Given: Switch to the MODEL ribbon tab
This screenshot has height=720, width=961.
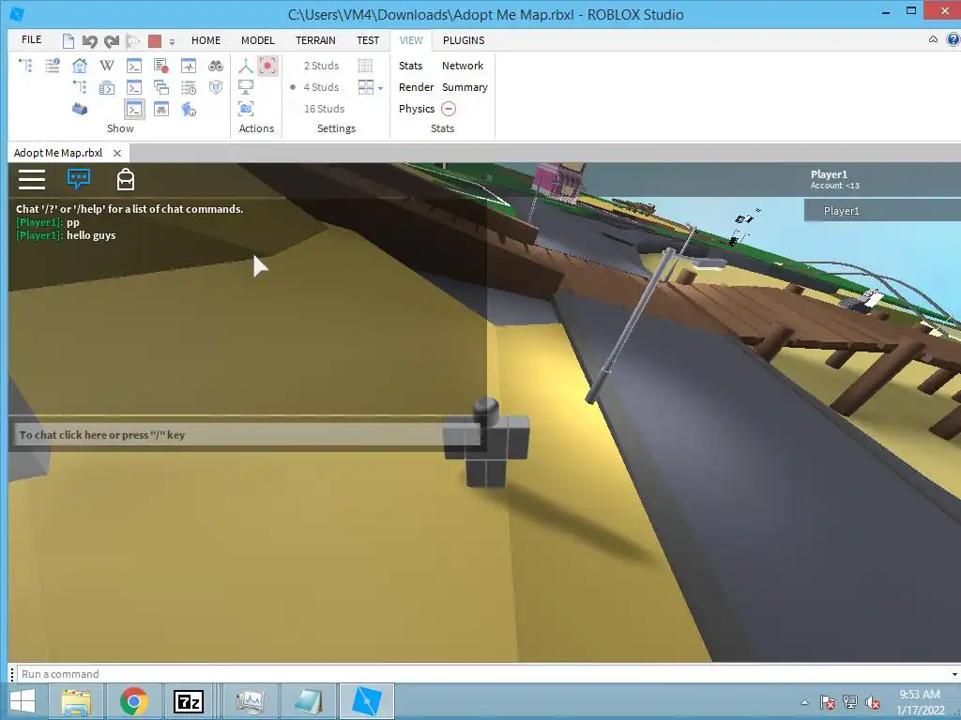Looking at the screenshot, I should [257, 40].
